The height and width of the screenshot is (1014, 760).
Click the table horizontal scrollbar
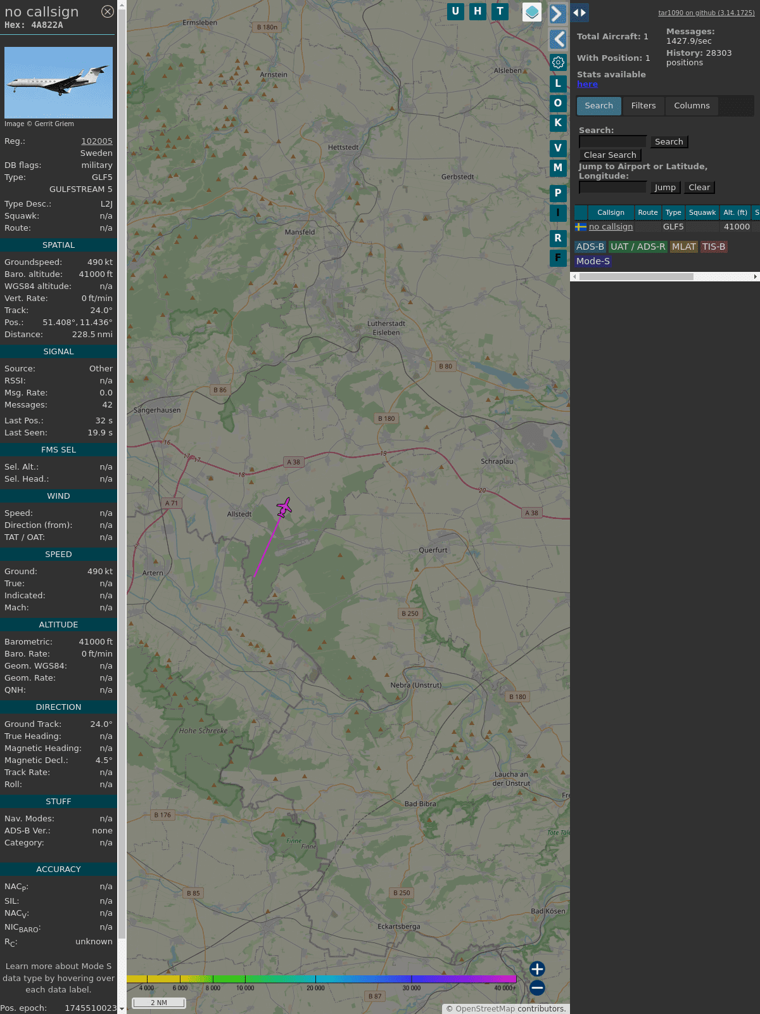[x=636, y=277]
